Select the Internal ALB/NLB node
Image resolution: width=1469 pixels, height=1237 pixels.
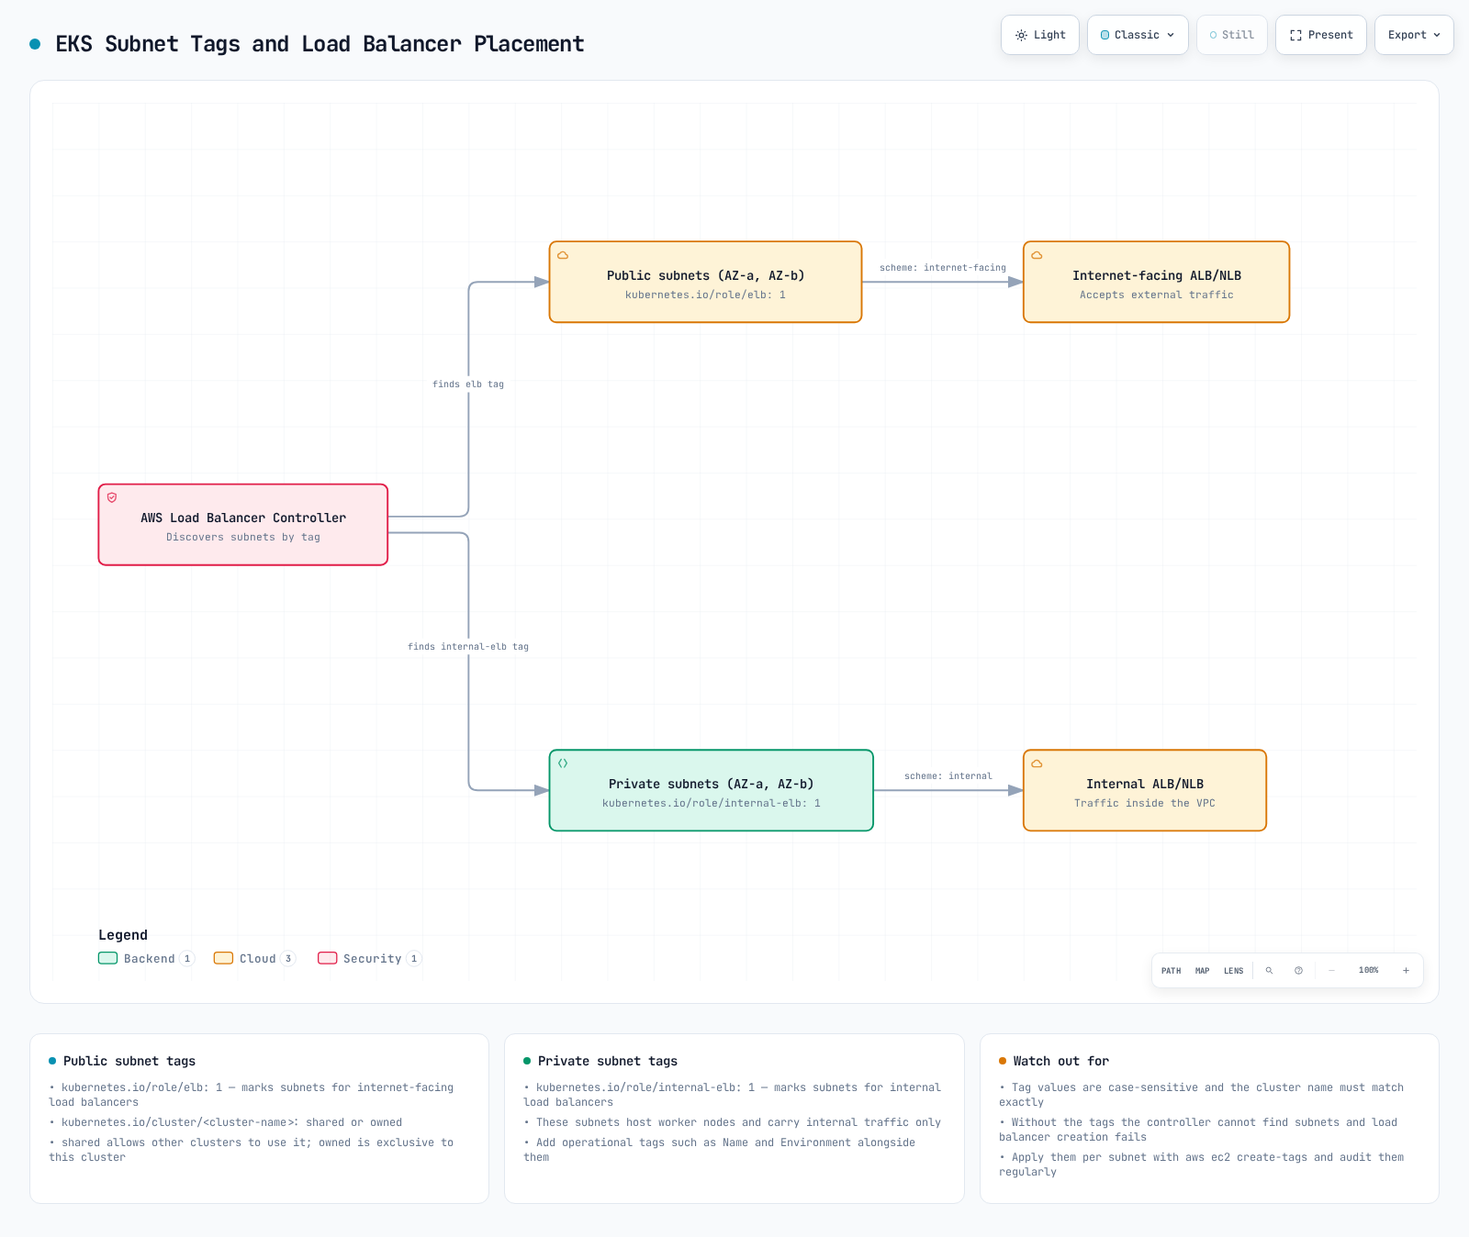(1144, 790)
